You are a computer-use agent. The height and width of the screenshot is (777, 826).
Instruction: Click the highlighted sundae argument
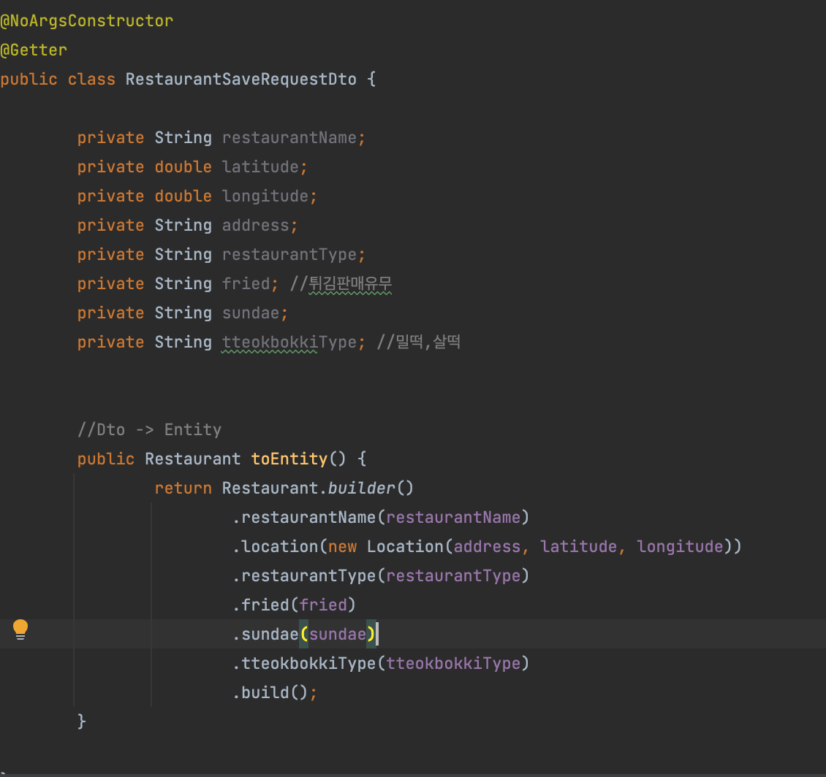pos(337,635)
